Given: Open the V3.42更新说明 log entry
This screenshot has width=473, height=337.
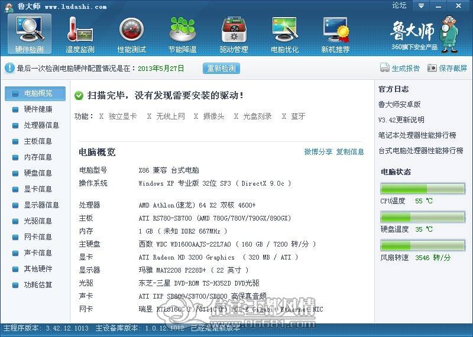Looking at the screenshot, I should pos(401,120).
